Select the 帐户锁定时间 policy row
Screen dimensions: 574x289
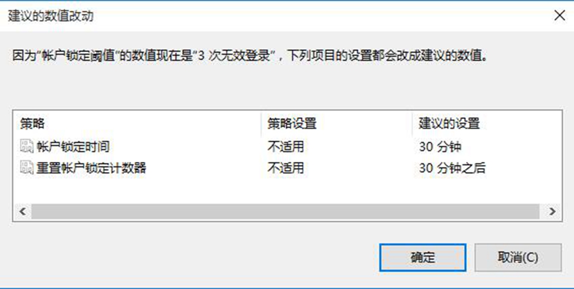pos(287,147)
